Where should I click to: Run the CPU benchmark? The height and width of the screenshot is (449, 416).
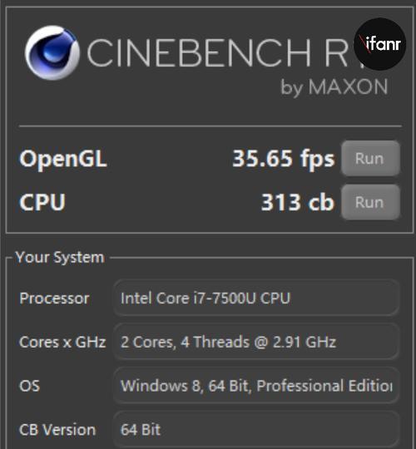[x=370, y=202]
